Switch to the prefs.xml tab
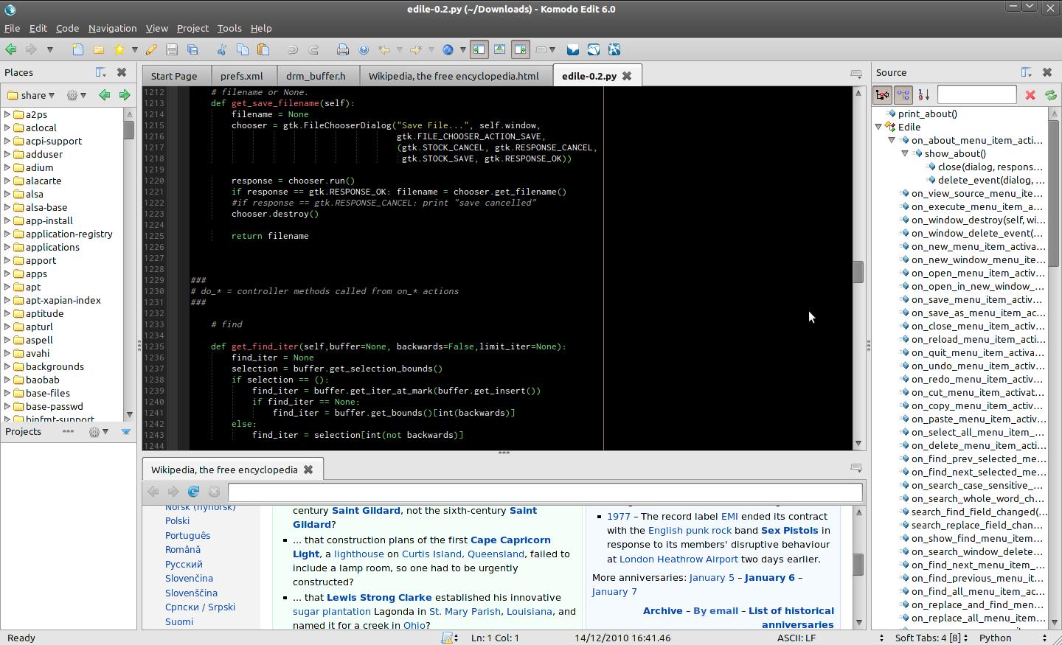 click(243, 75)
